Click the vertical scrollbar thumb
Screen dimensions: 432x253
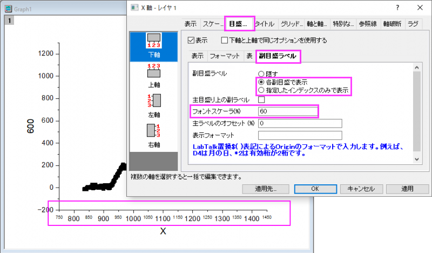coord(417,111)
